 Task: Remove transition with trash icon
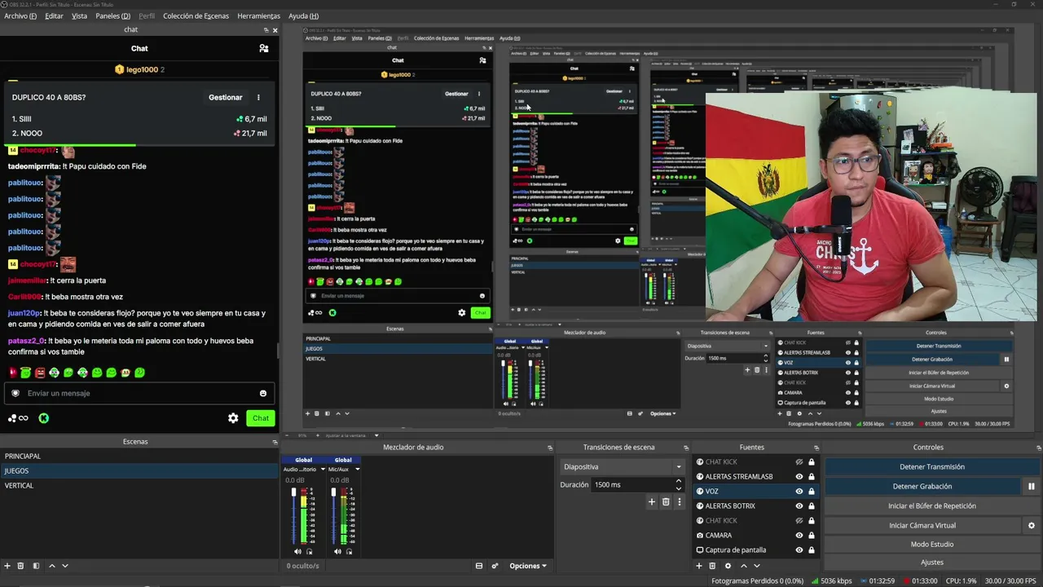coord(666,502)
